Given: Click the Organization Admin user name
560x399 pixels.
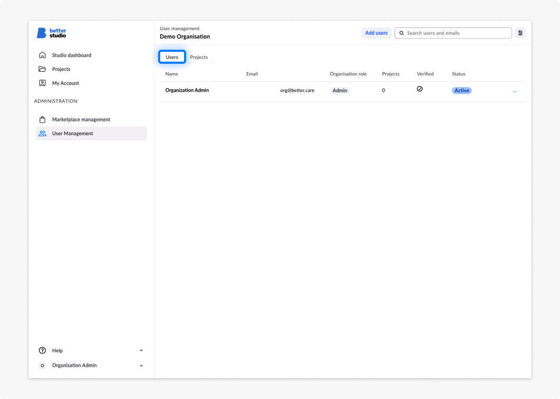Looking at the screenshot, I should coord(187,90).
